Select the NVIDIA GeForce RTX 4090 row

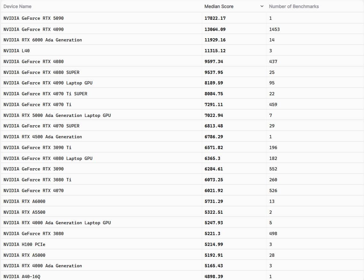(33, 29)
